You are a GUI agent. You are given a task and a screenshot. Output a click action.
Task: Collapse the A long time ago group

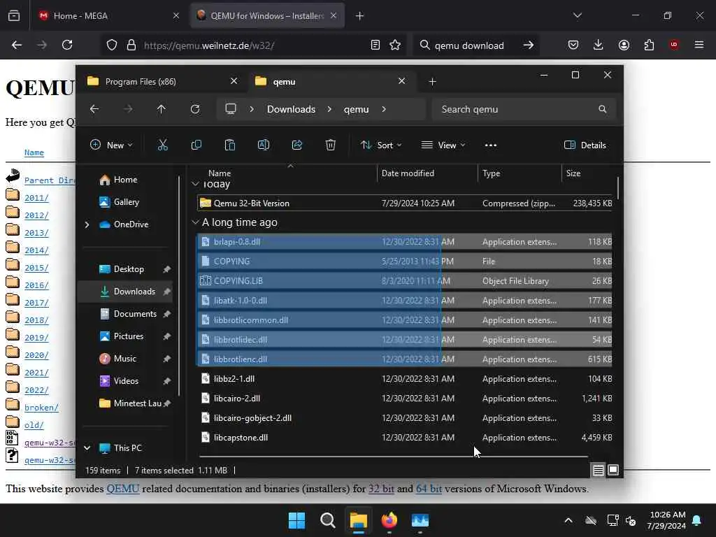[x=196, y=222]
